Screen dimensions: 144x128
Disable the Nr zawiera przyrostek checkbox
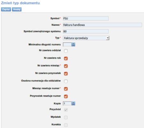click(66, 73)
